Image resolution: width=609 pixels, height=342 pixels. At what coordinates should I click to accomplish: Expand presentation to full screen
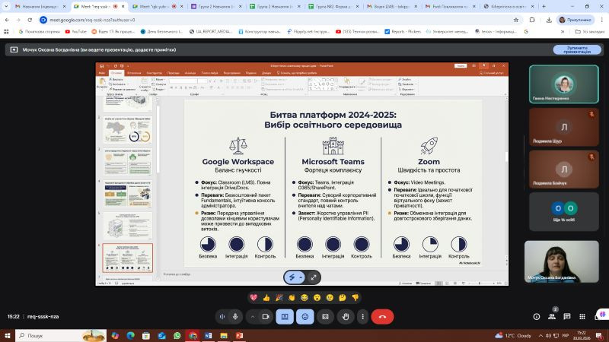[x=314, y=277]
